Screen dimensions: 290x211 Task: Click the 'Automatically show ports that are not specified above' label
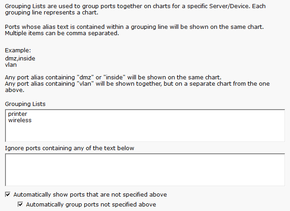pyautogui.click(x=90, y=195)
